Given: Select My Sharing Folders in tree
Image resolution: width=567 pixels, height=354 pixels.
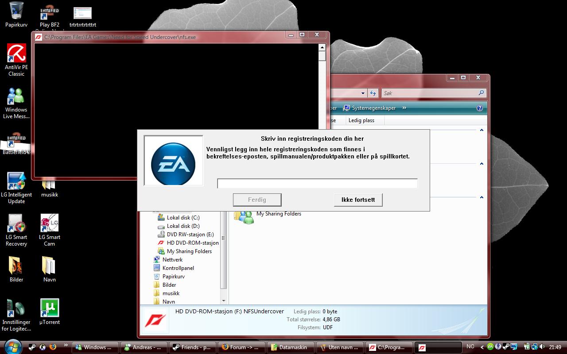Looking at the screenshot, I should (185, 251).
